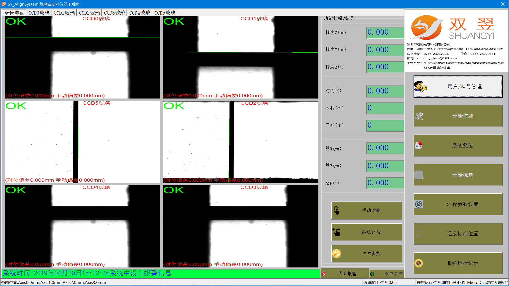Click the running man icon on 开始作业
Screen dimensions: 509x286
[419, 116]
